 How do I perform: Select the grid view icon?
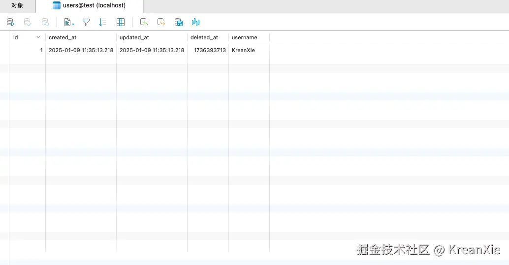tap(121, 22)
